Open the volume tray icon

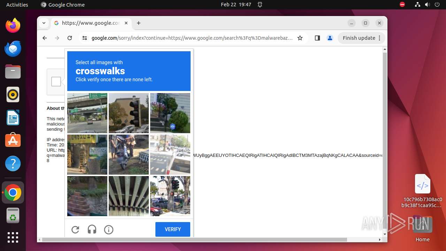(427, 5)
